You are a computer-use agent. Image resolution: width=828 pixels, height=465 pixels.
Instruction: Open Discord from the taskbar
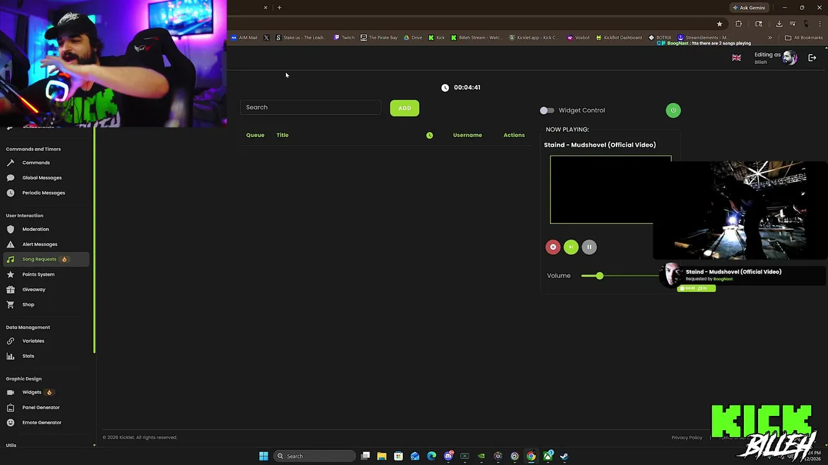click(448, 456)
